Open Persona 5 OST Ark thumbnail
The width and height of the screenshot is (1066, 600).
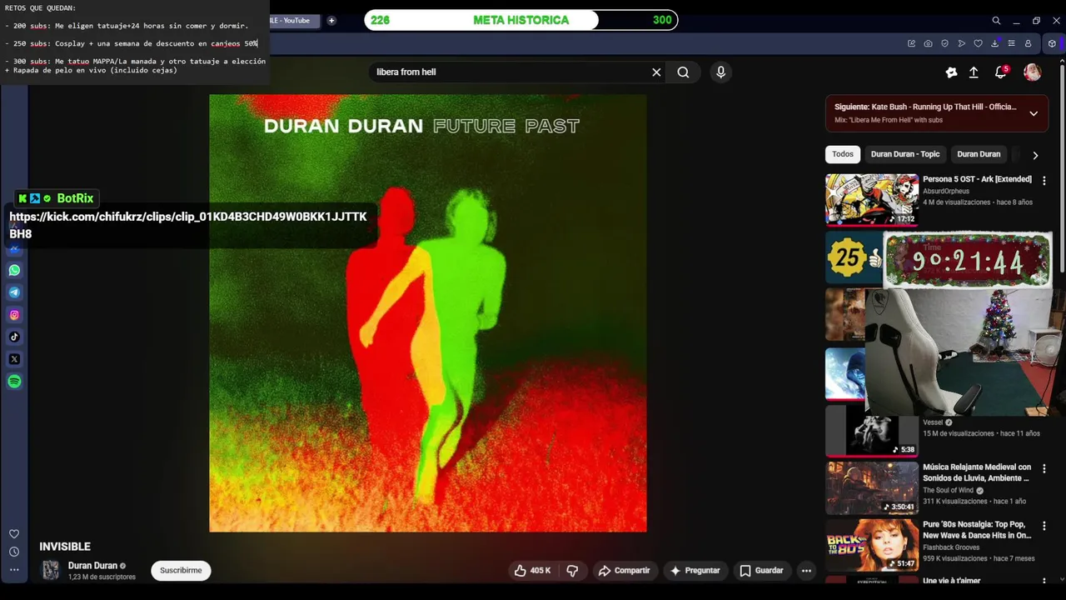click(x=871, y=199)
